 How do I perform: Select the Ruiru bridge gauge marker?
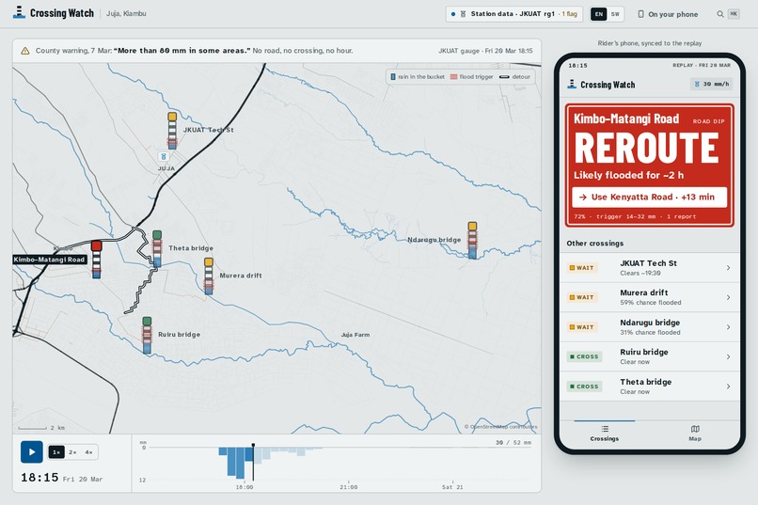click(x=147, y=335)
